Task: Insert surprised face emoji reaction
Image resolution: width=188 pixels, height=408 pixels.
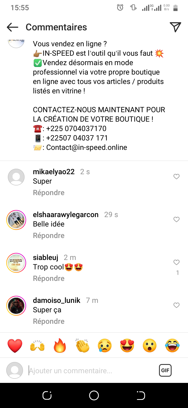Action: (150, 346)
